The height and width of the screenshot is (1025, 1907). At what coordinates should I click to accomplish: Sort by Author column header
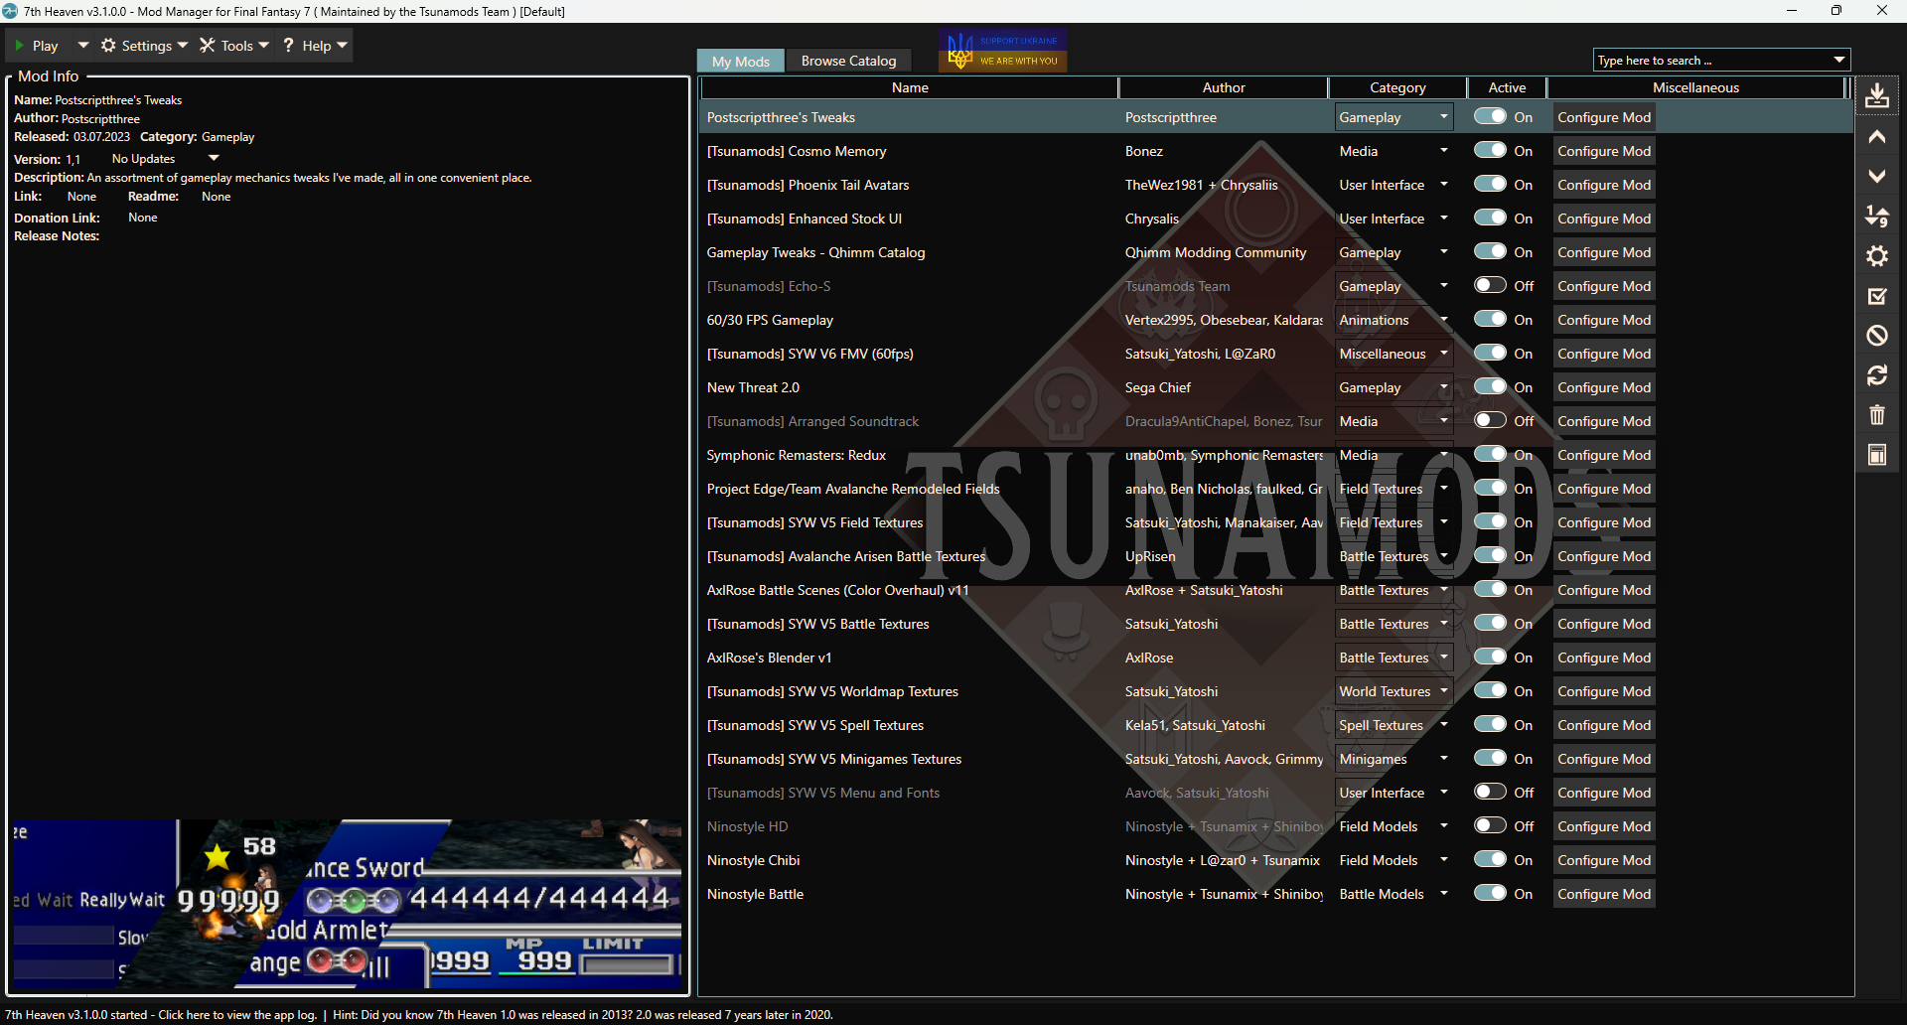(x=1224, y=87)
